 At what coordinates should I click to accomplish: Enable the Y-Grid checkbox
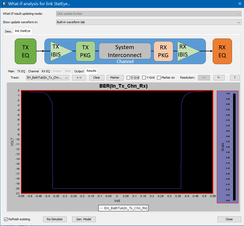click(x=144, y=78)
